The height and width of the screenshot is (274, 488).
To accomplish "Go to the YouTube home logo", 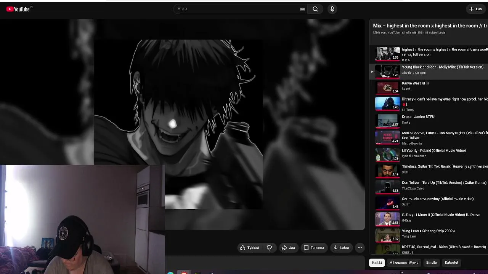I will click(18, 9).
